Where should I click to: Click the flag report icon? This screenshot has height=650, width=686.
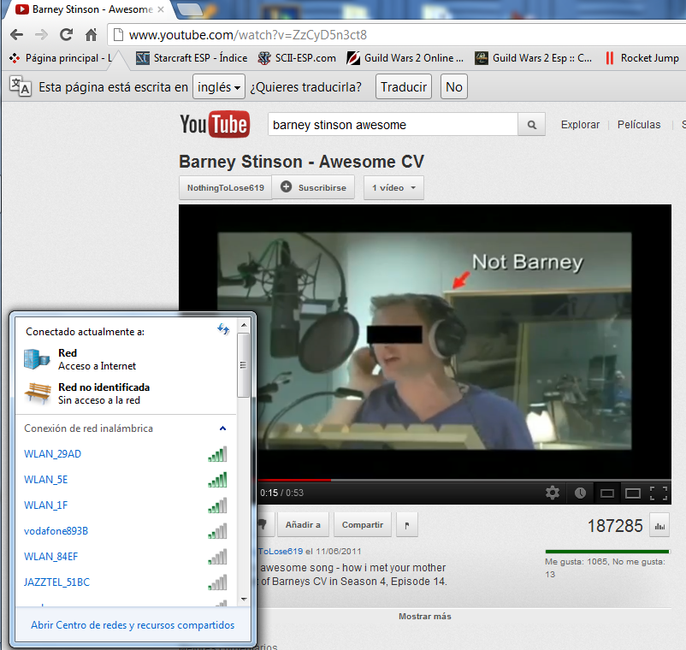coord(407,525)
